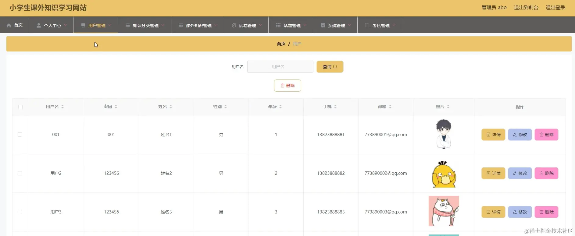Sort by 照片 column arrows

tap(448, 107)
